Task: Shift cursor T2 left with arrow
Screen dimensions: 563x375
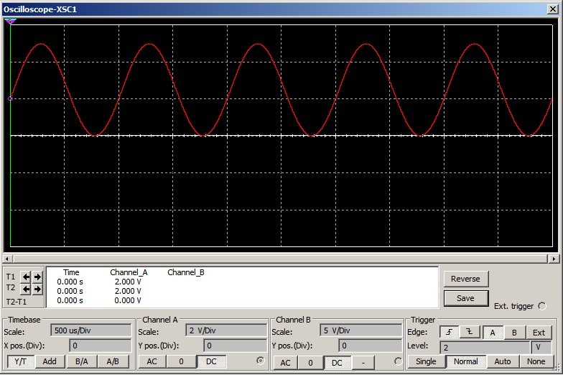Action: 26,289
